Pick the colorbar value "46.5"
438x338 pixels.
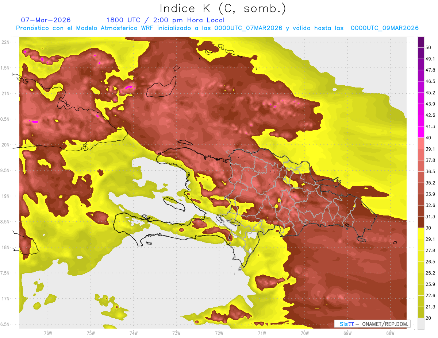430,81
